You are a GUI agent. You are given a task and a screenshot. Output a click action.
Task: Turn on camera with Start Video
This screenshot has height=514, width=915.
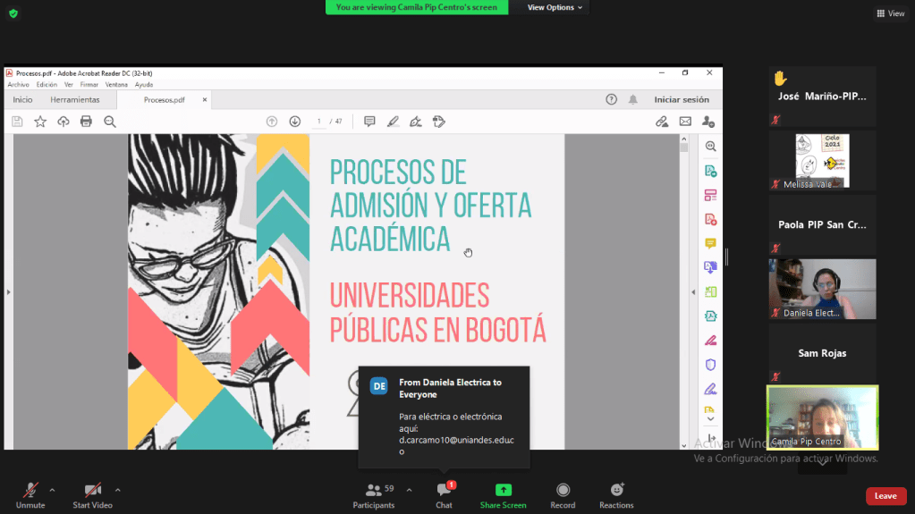tap(92, 490)
